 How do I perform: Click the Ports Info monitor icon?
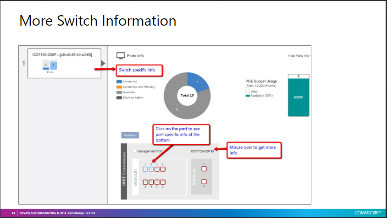click(121, 56)
